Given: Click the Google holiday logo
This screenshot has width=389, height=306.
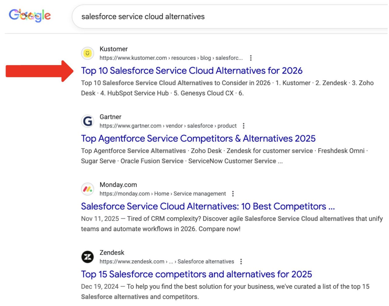Looking at the screenshot, I should pyautogui.click(x=30, y=16).
